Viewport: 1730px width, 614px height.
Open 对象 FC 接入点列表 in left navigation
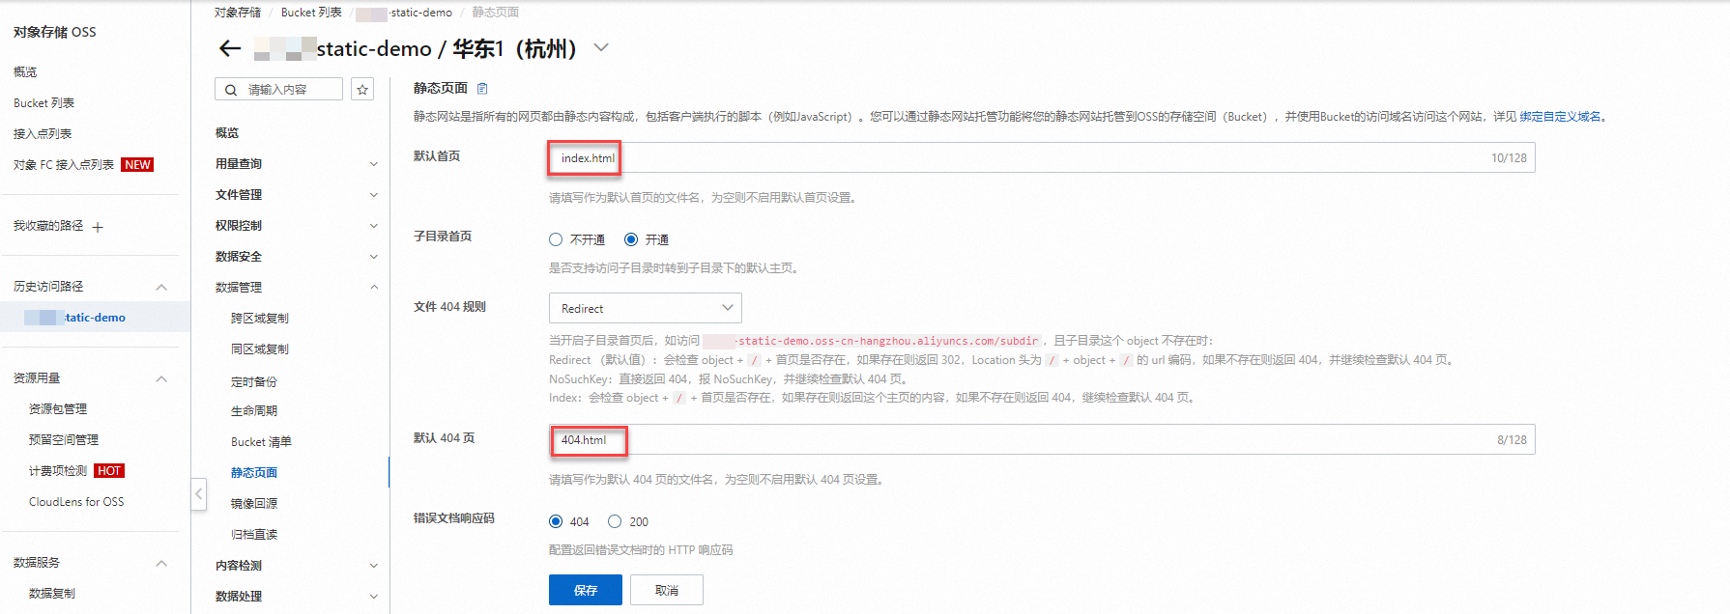64,165
